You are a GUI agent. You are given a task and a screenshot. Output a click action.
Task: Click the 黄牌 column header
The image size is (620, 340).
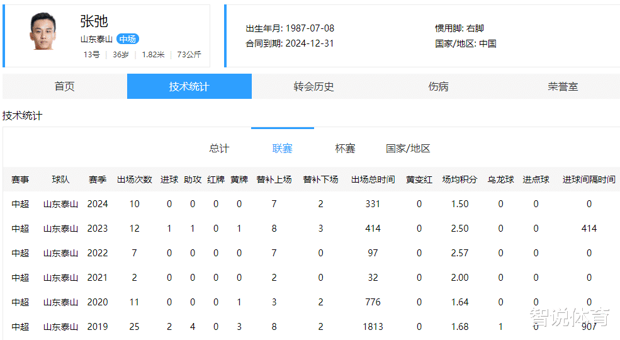(x=239, y=179)
